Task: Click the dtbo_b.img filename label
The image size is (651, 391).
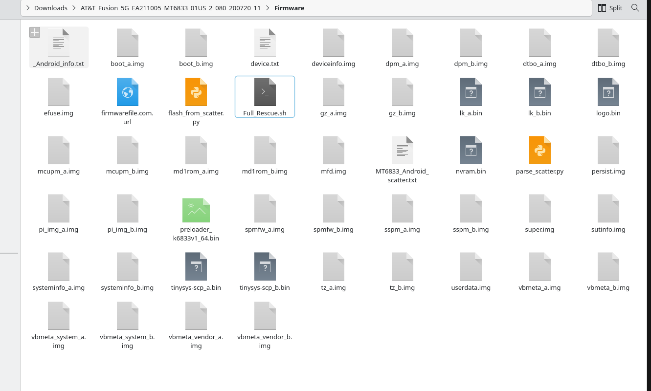Action: 608,64
